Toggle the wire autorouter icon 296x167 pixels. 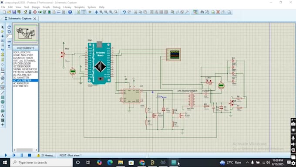coord(195,12)
